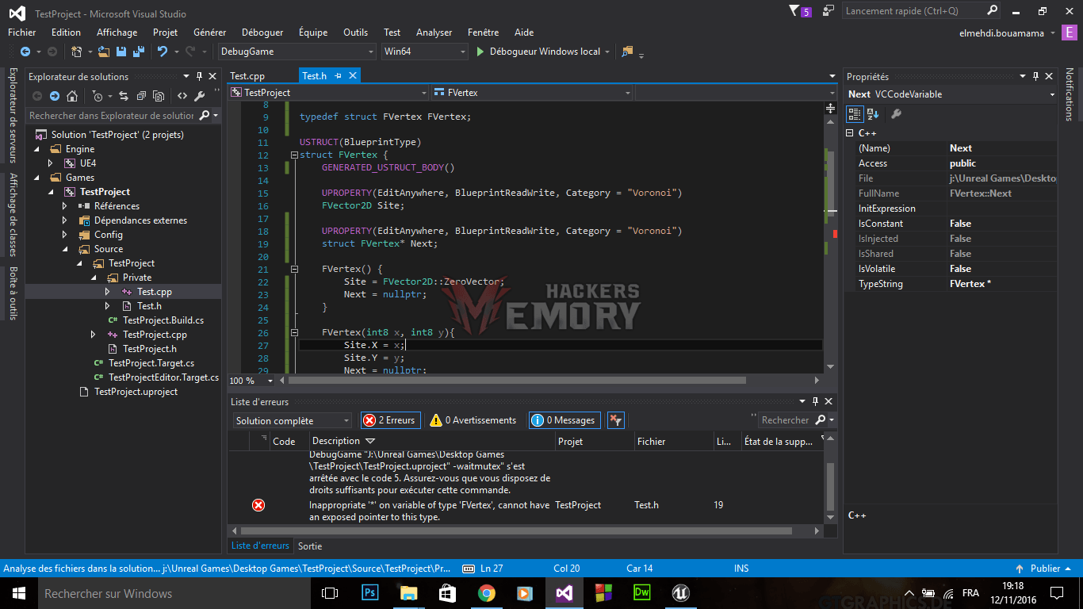Open the Déboguer menu

point(262,33)
